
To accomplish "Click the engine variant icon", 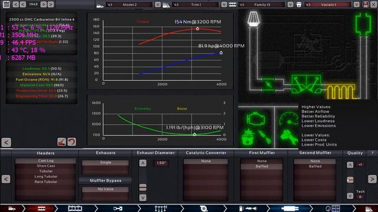I will (299, 5).
